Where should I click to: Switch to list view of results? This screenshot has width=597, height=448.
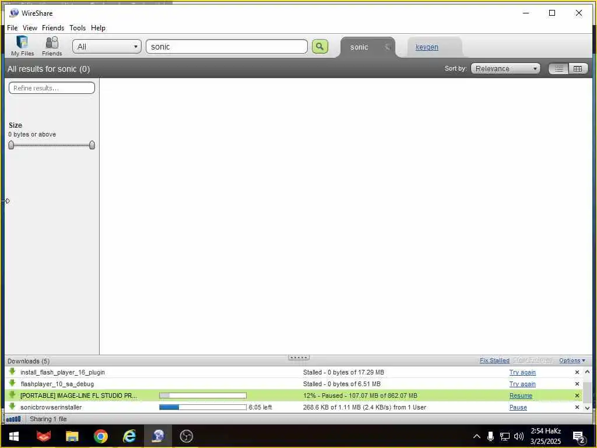[559, 69]
